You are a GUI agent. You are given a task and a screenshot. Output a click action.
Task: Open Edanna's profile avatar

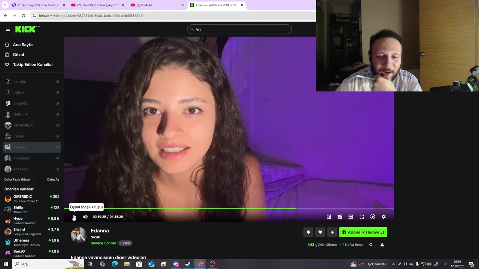click(x=79, y=235)
